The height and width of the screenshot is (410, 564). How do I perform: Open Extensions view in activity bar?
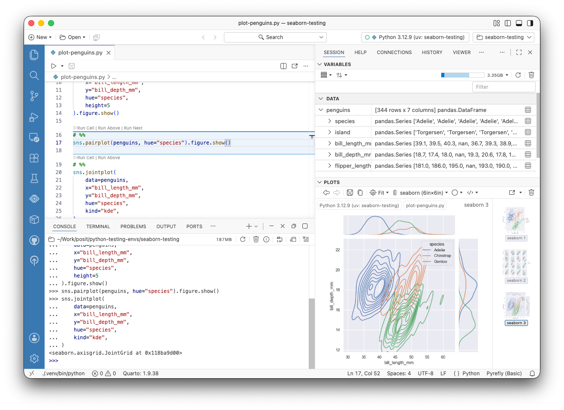(34, 158)
